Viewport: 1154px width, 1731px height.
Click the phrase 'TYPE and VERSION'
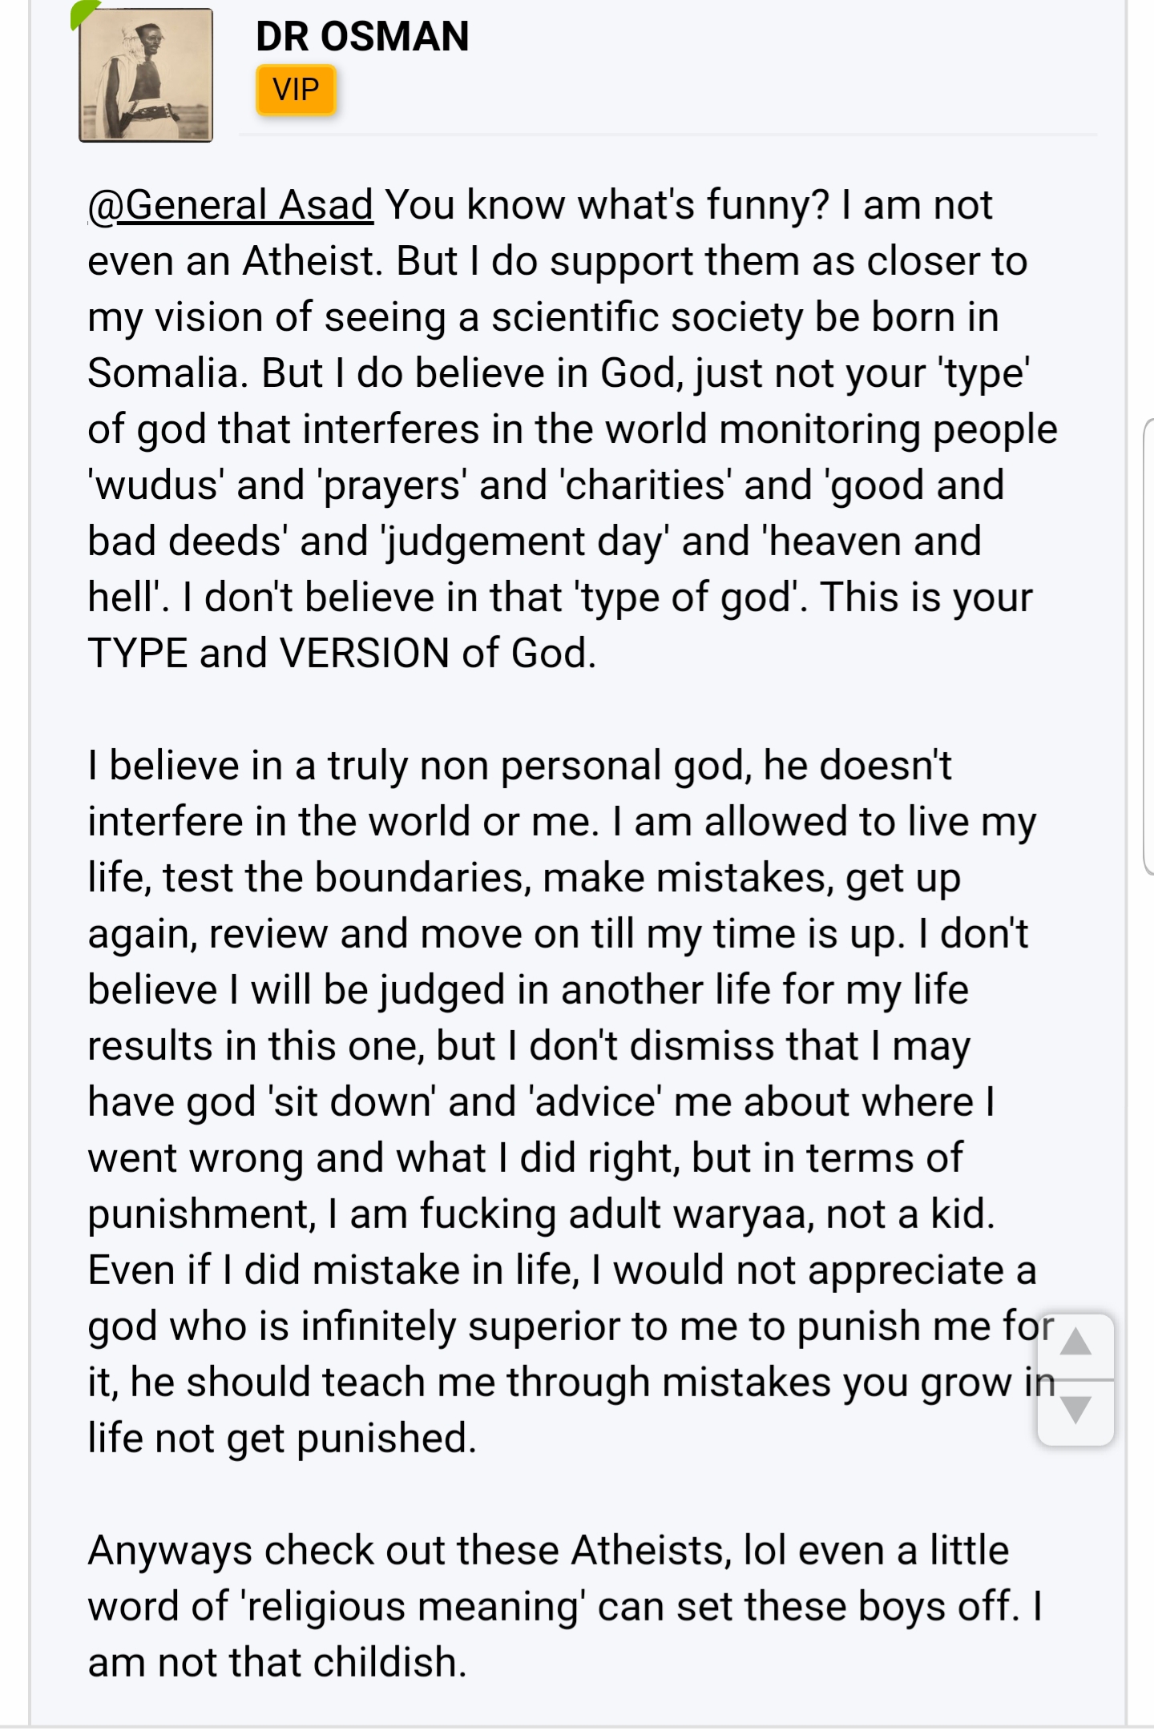tap(268, 654)
